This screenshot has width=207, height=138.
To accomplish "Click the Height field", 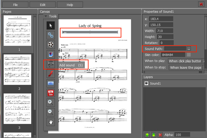I will 165,37.
